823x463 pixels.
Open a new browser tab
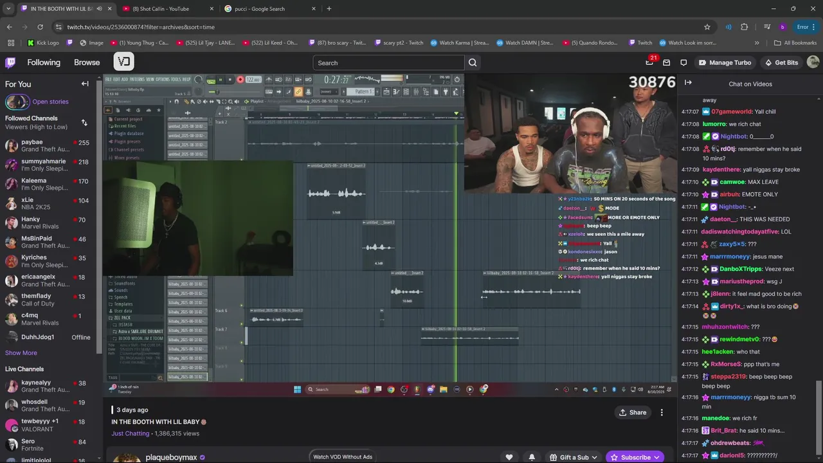(329, 8)
